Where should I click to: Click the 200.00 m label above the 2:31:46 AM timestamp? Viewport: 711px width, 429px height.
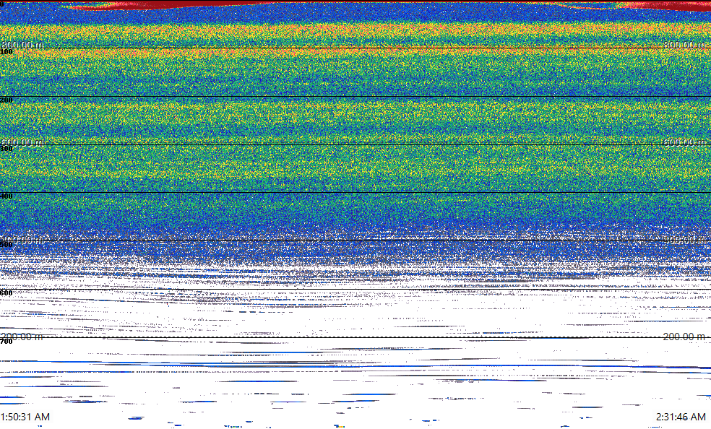click(x=684, y=336)
